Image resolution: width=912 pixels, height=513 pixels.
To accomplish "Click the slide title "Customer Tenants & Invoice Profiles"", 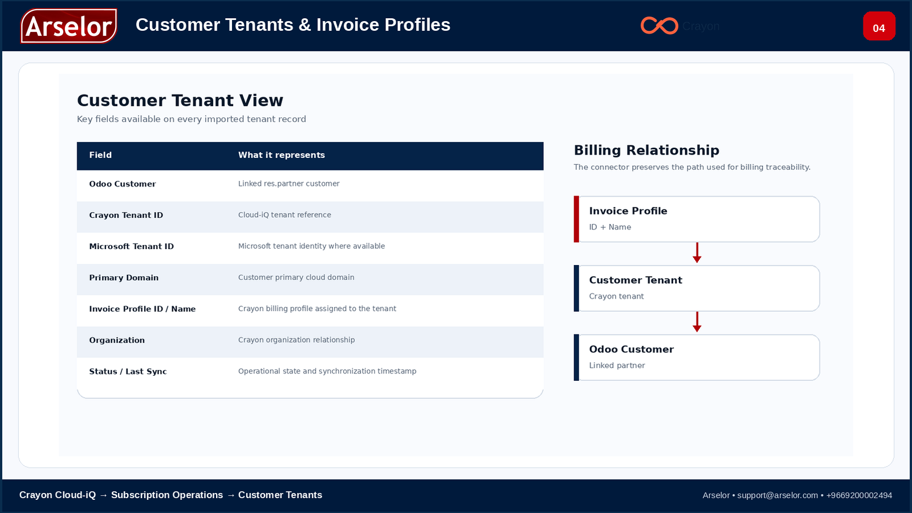I will tap(293, 25).
